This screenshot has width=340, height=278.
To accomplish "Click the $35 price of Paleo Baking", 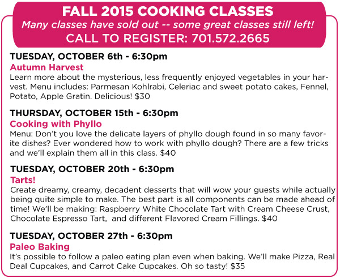I will (x=237, y=266).
